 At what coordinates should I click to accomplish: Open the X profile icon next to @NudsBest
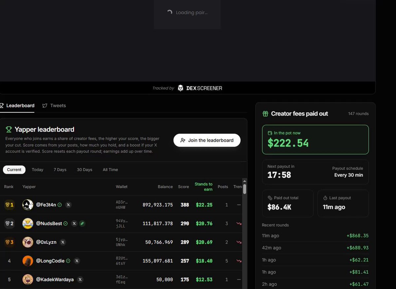74,224
